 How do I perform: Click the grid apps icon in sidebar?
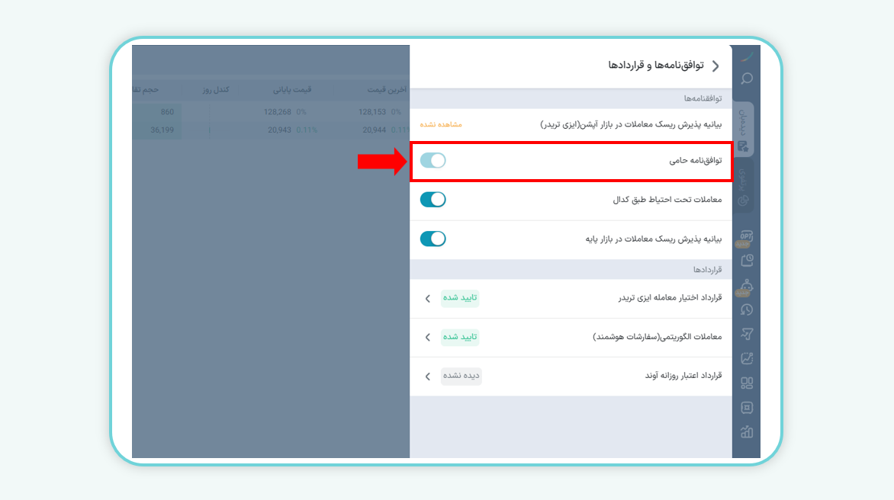747,383
